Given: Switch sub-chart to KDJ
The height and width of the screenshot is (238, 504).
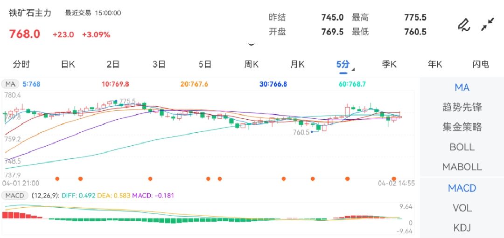Looking at the screenshot, I should click(462, 228).
